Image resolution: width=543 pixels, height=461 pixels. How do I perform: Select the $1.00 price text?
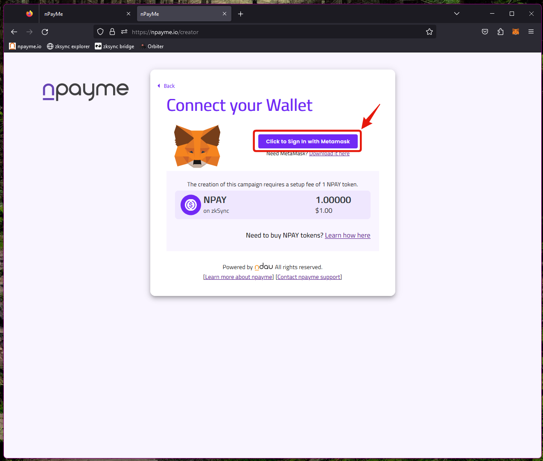(324, 211)
